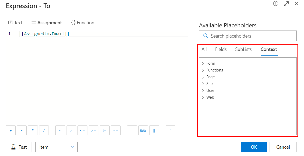Image resolution: width=304 pixels, height=156 pixels.
Task: Switch to the Fields placeholder tab
Action: tap(221, 49)
